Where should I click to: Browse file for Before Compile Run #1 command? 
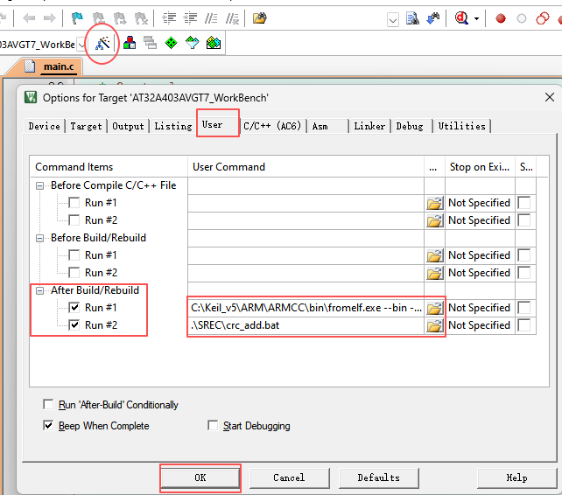(x=434, y=203)
